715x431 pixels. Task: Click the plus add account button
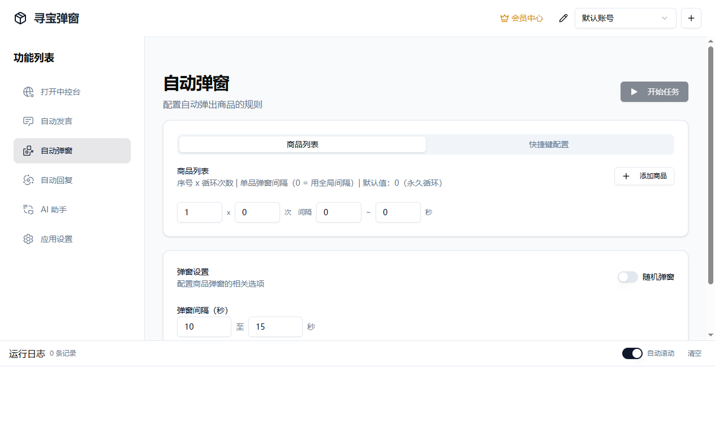691,18
